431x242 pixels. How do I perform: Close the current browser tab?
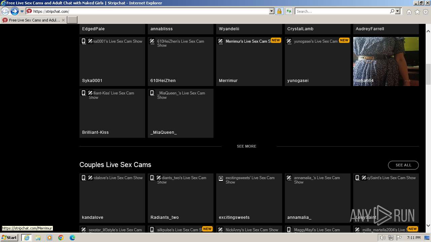tap(63, 20)
